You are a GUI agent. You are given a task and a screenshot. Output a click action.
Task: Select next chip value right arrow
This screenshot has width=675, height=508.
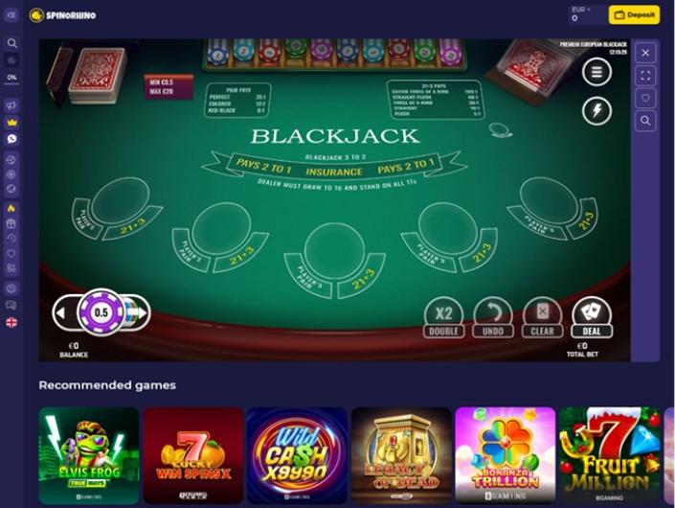pos(142,312)
